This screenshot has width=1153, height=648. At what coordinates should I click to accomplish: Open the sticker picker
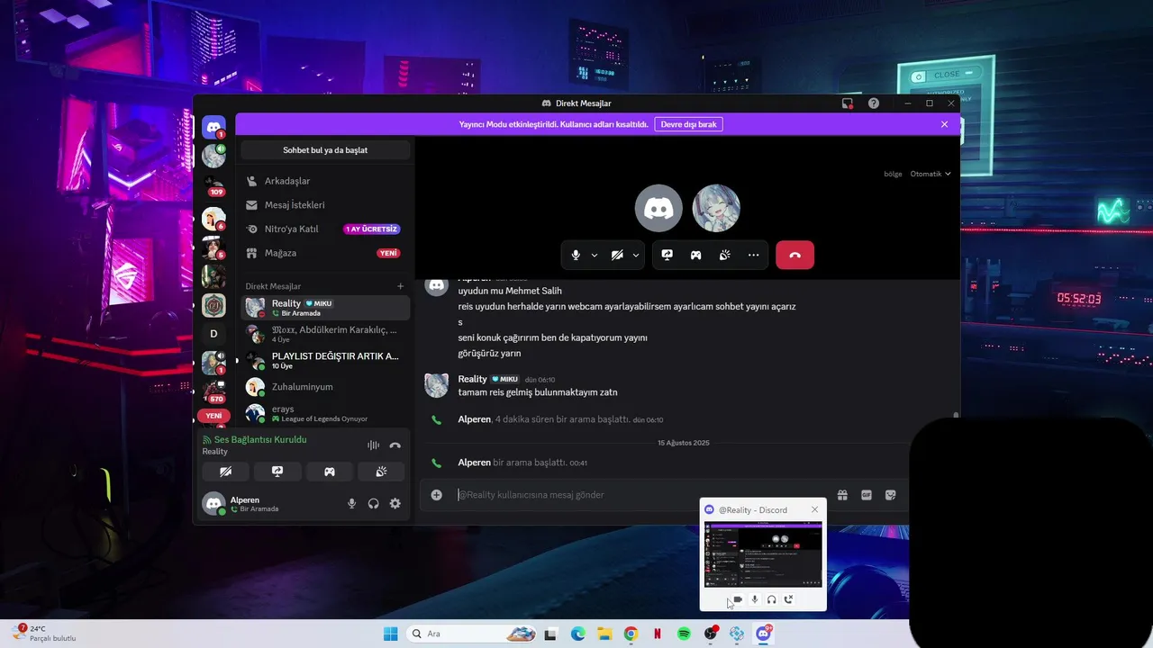(x=891, y=495)
